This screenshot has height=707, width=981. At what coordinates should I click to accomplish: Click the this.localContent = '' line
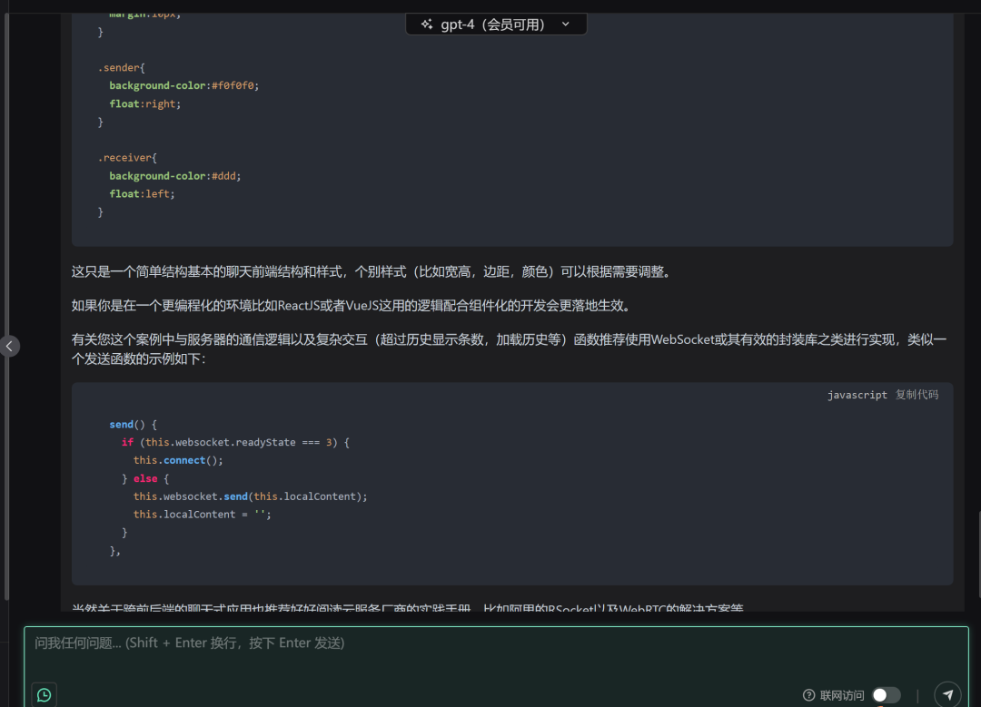coord(202,515)
